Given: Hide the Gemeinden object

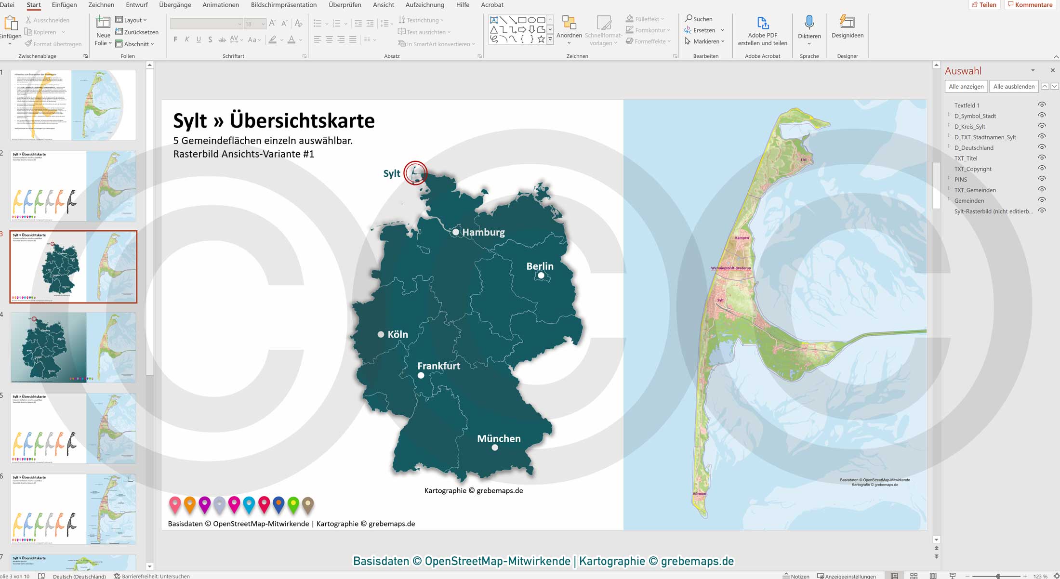Looking at the screenshot, I should tap(1042, 200).
